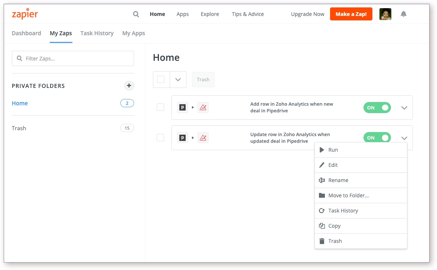The image size is (437, 270).
Task: Add a new private folder with plus icon
Action: pos(129,86)
